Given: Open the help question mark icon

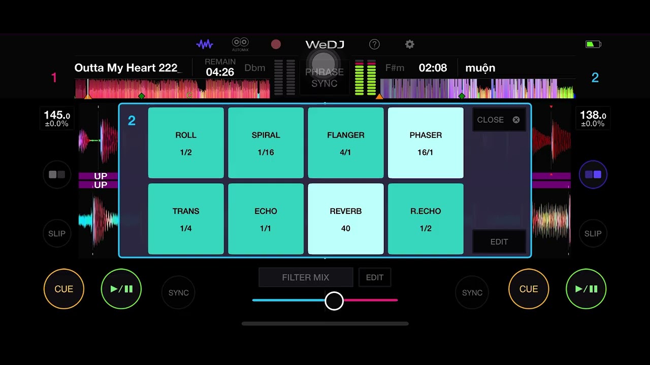Looking at the screenshot, I should [x=374, y=45].
